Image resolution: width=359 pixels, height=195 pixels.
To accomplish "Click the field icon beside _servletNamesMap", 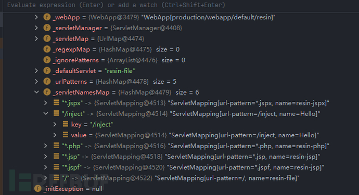I will 47,92.
